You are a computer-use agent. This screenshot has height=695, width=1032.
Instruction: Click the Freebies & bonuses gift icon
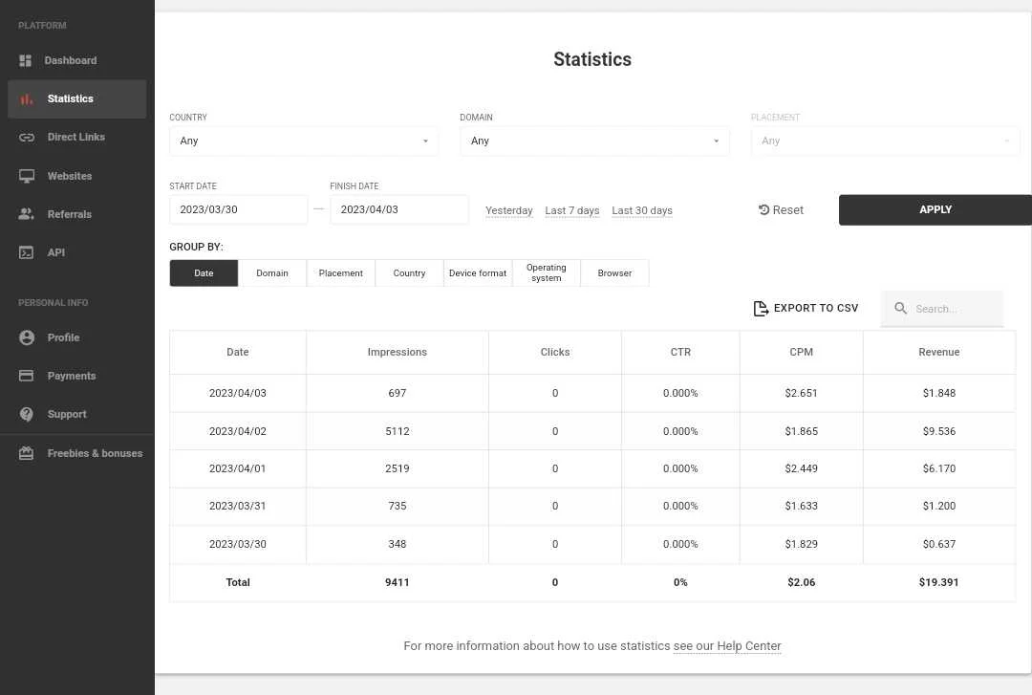coord(27,453)
